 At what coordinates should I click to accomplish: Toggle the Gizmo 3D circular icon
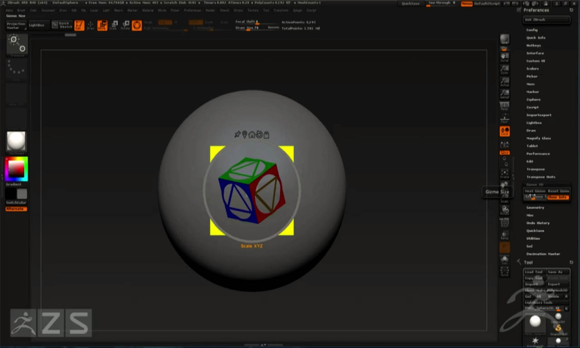click(137, 25)
